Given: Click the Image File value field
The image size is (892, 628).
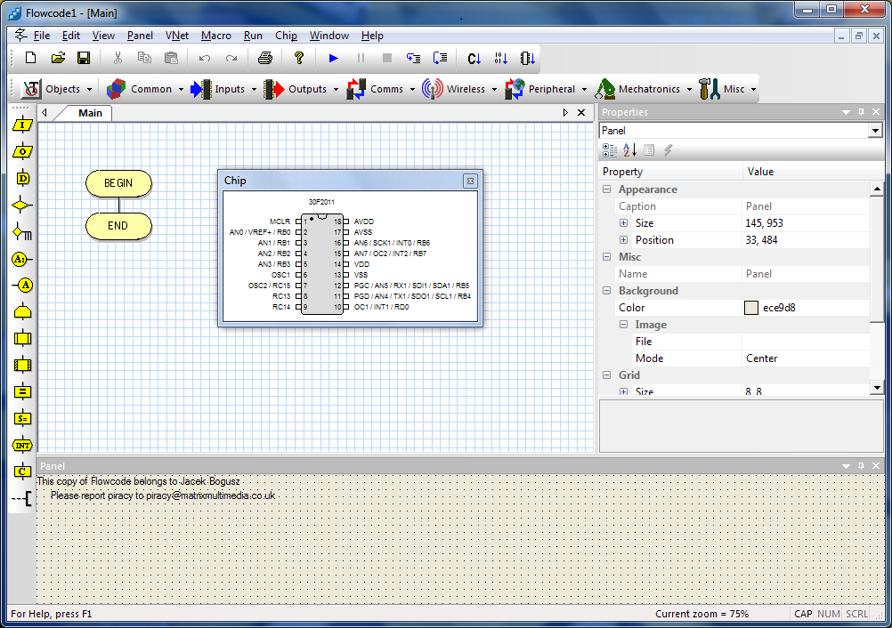Looking at the screenshot, I should point(806,342).
